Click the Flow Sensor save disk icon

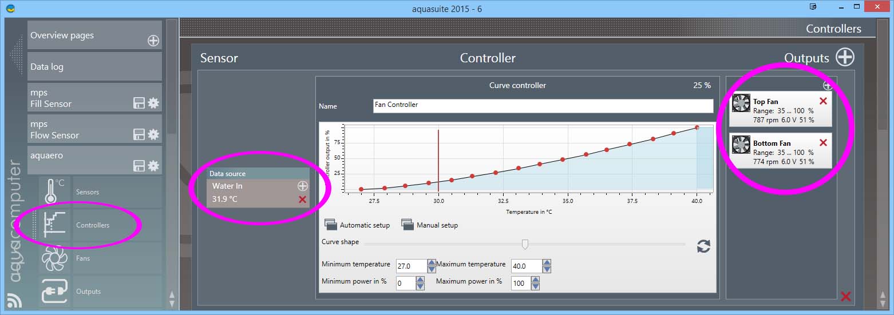pos(139,134)
